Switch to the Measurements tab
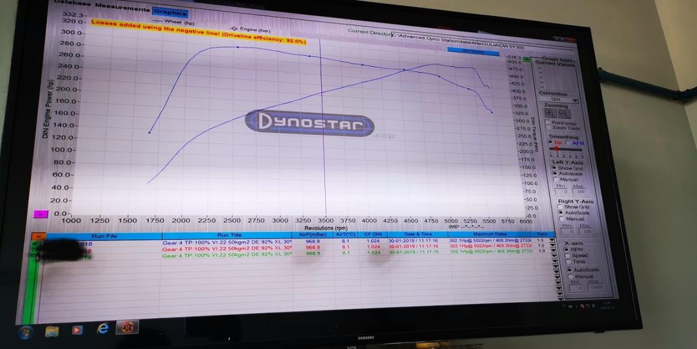This screenshot has height=349, width=697. (121, 9)
